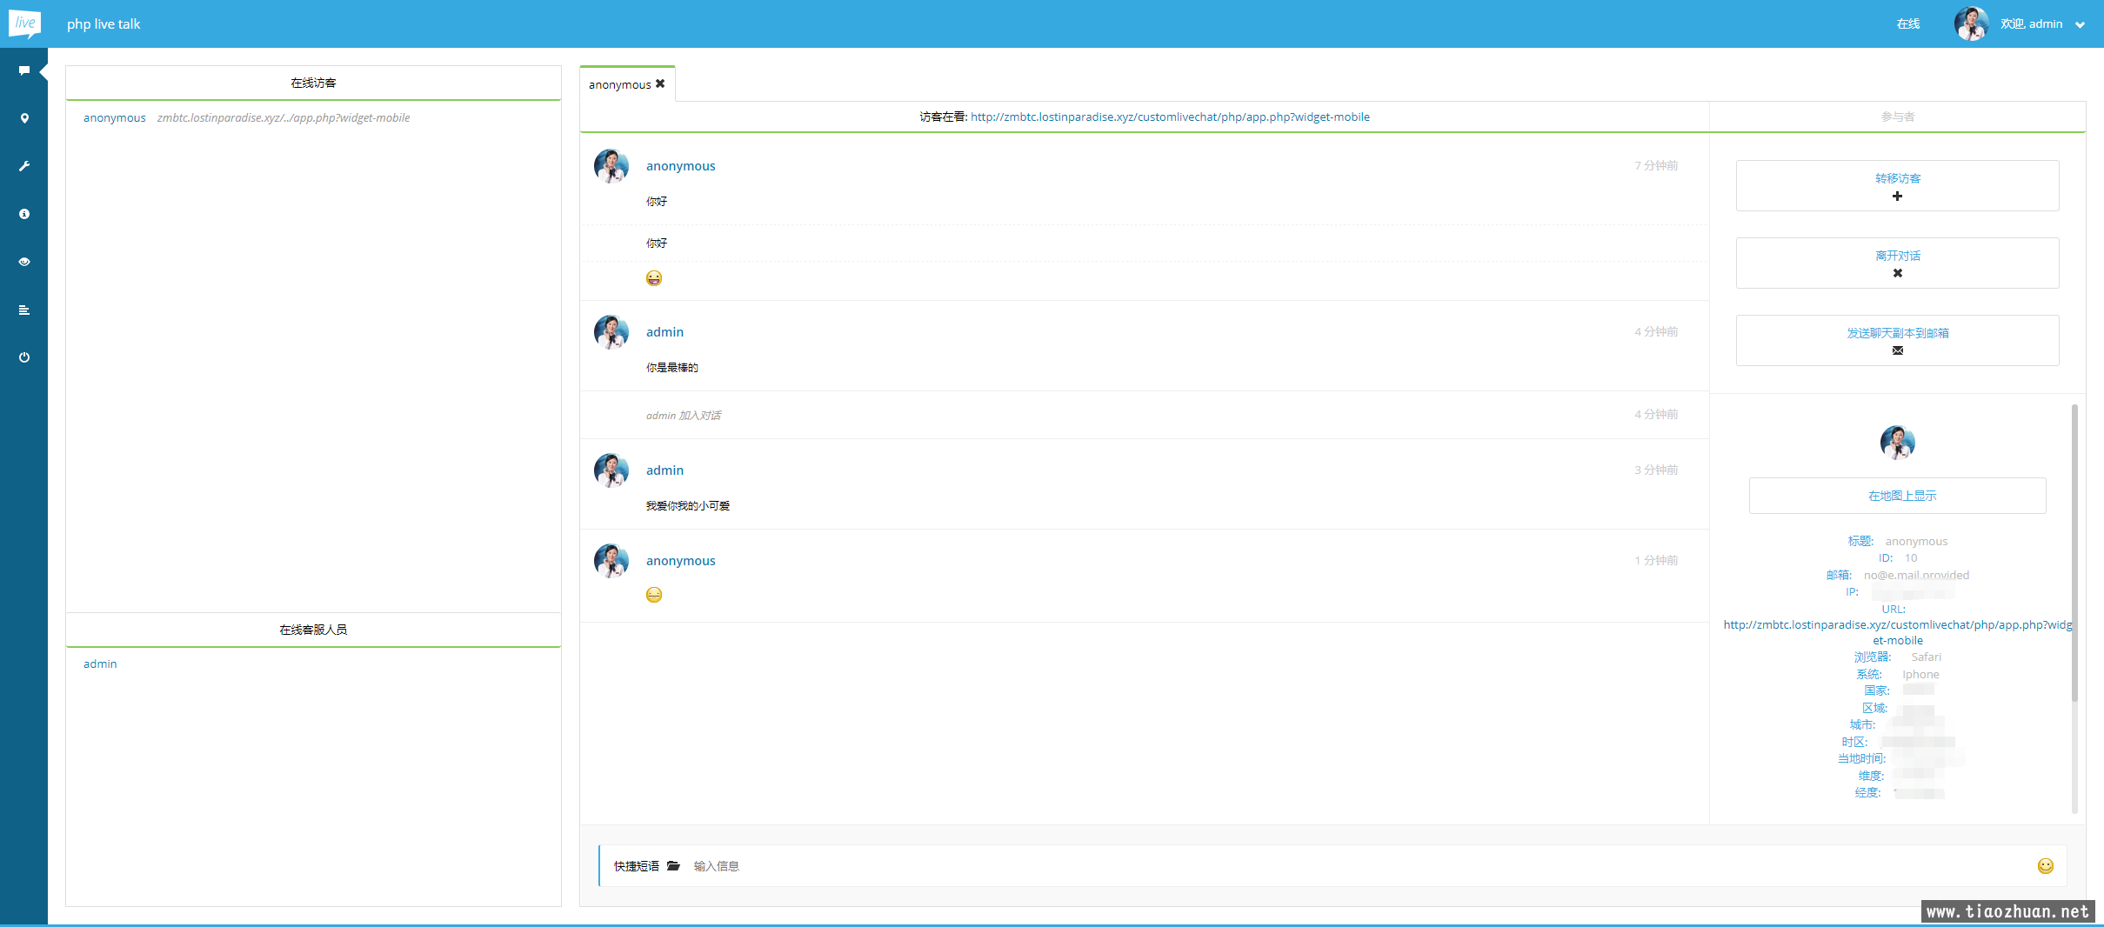The height and width of the screenshot is (927, 2104).
Task: Click the message text 我爱你我的小可爱
Action: point(687,506)
